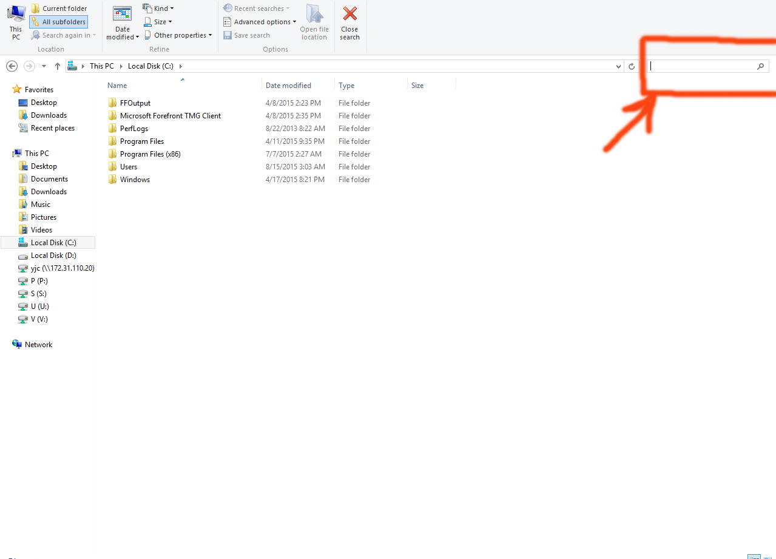This screenshot has width=776, height=559.
Task: Select the Program Files folder icon
Action: coord(112,141)
